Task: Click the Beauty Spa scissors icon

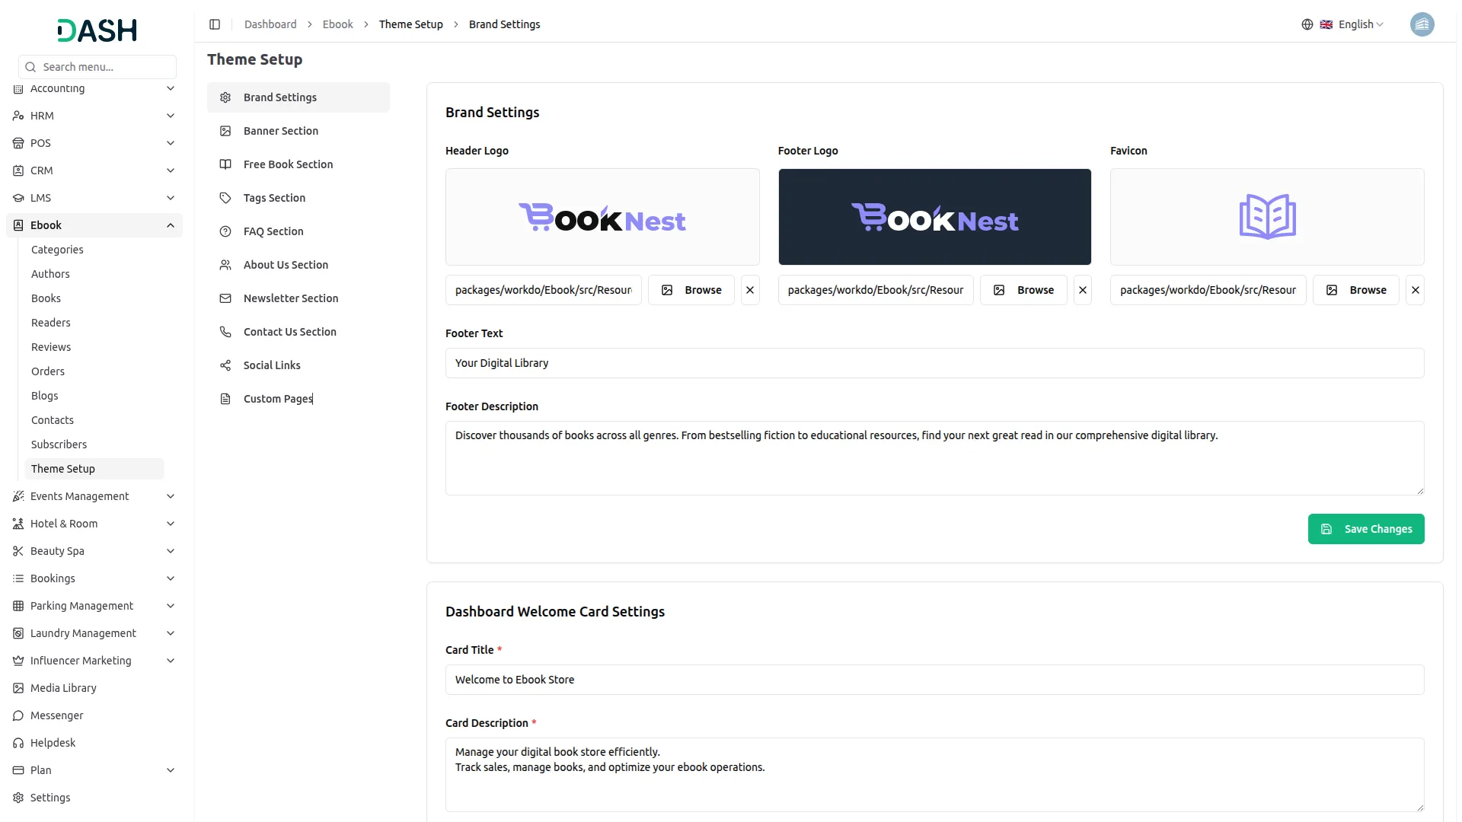Action: coord(18,551)
